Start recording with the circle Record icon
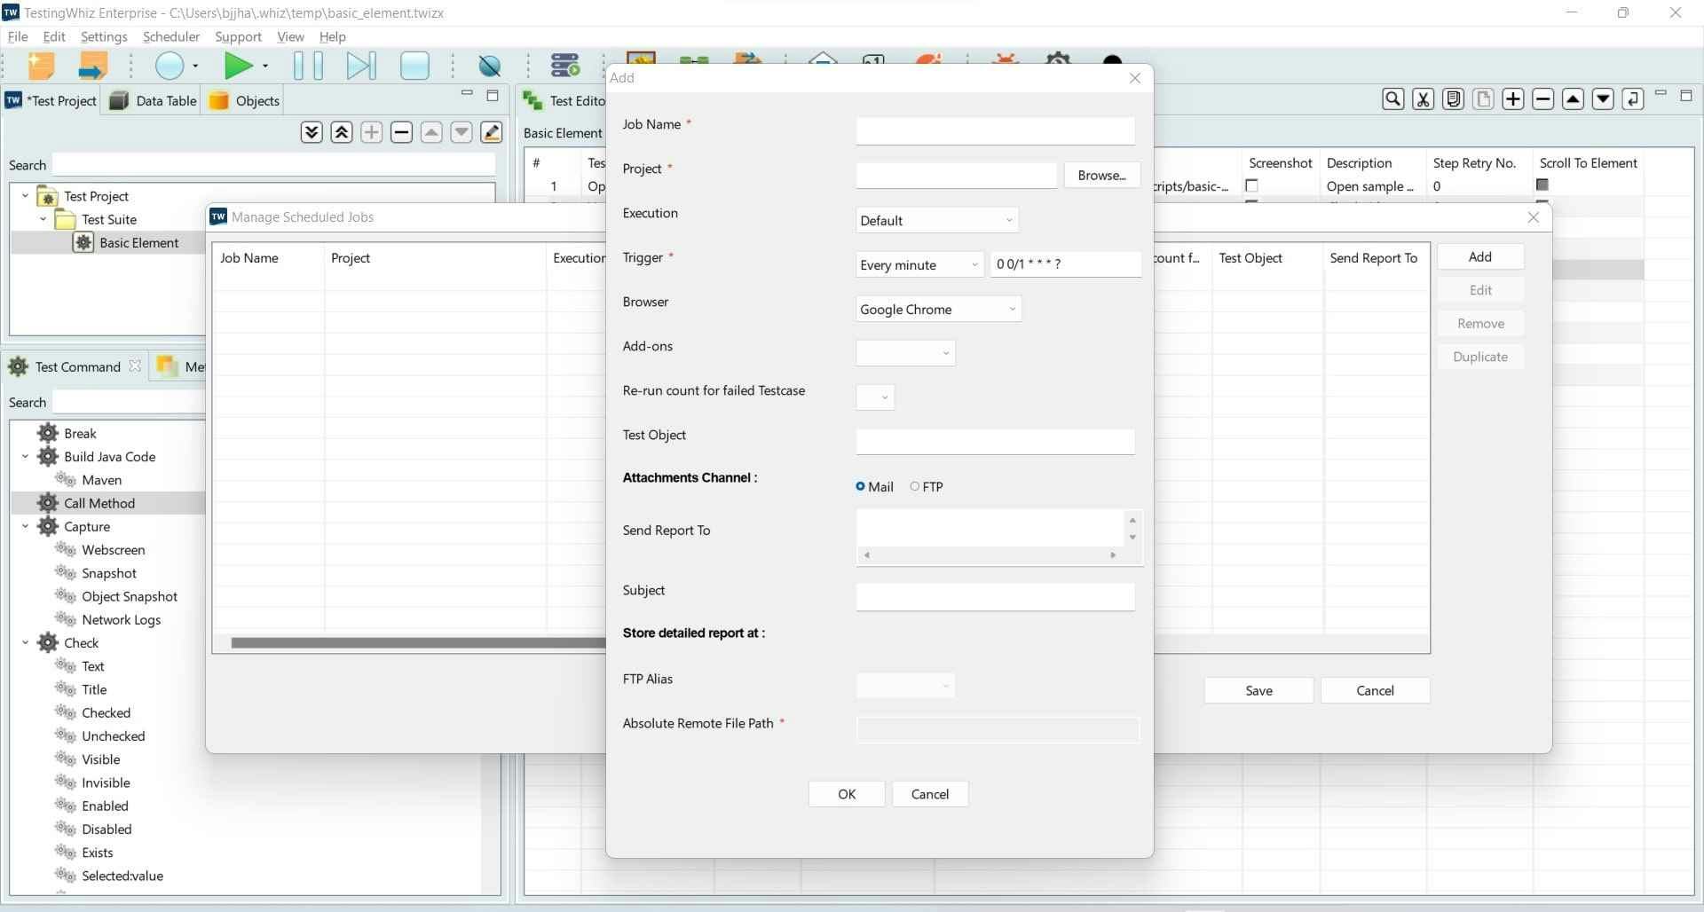Viewport: 1704px width, 912px height. click(x=170, y=66)
